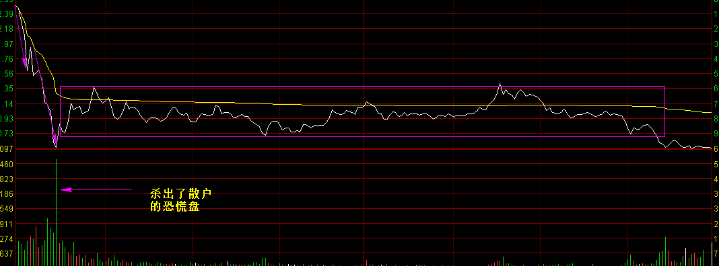Click the green volume bar spike near the right edge

point(665,251)
